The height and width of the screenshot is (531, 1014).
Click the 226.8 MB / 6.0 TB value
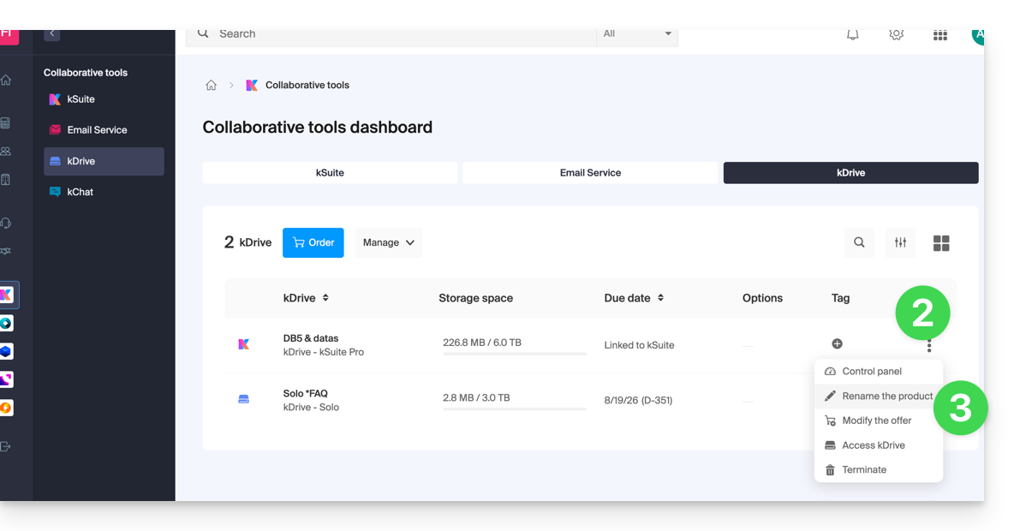click(482, 343)
